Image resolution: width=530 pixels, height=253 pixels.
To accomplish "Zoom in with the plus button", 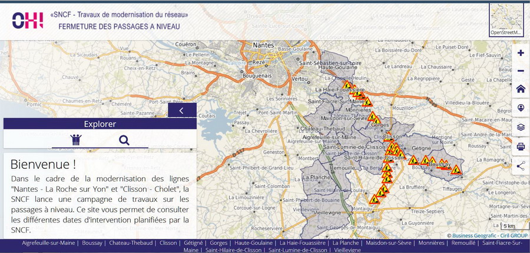I will click(x=521, y=53).
